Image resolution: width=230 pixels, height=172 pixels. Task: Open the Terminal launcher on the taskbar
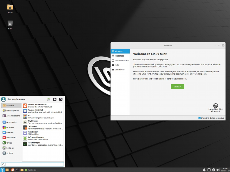pyautogui.click(x=17, y=170)
